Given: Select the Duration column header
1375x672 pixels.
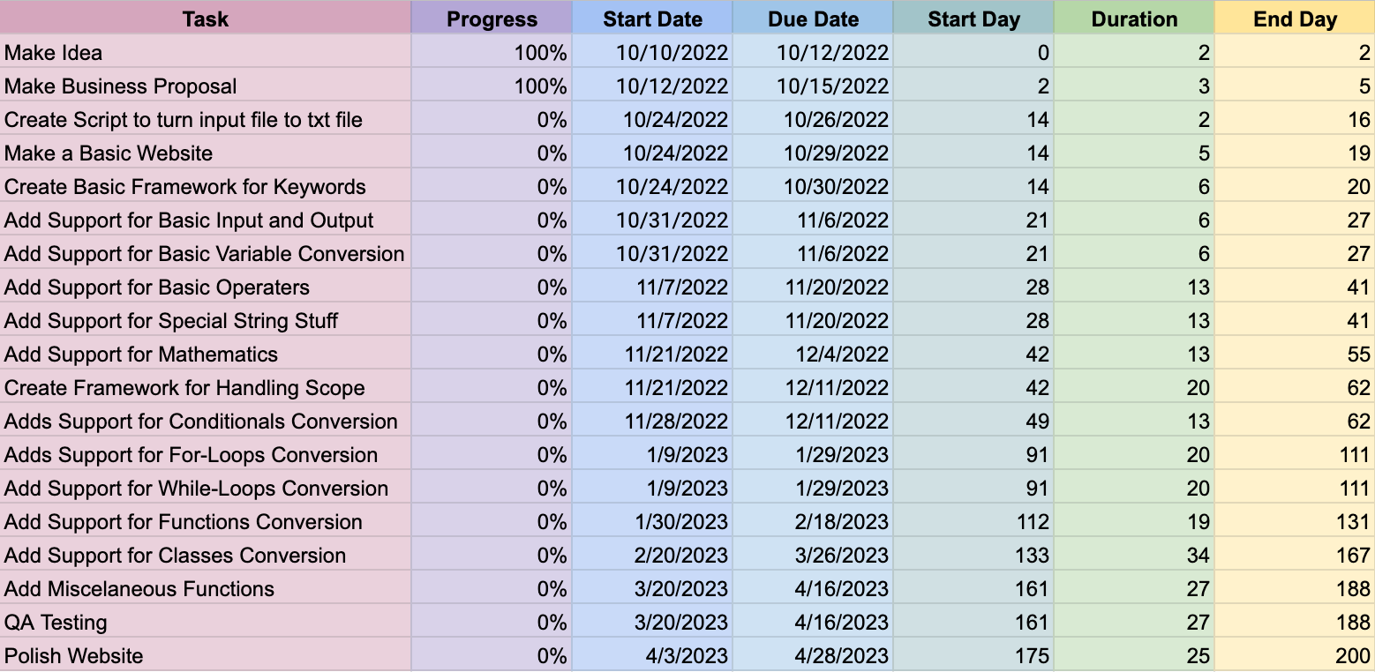Looking at the screenshot, I should point(1134,19).
